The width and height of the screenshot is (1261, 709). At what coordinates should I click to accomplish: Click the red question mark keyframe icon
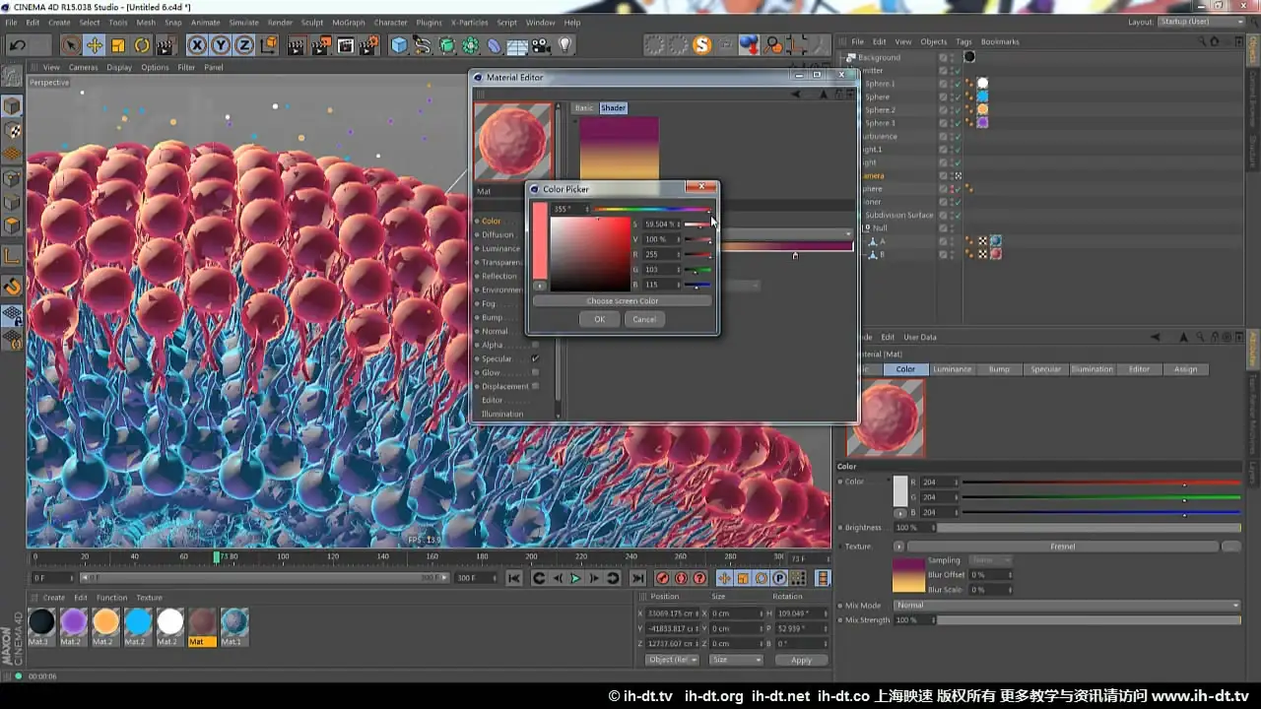coord(700,578)
